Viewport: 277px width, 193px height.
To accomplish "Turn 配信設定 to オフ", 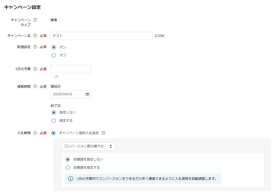I will click(x=54, y=55).
